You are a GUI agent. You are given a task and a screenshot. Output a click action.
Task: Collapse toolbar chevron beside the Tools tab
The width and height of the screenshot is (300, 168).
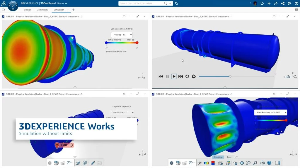[236, 157]
